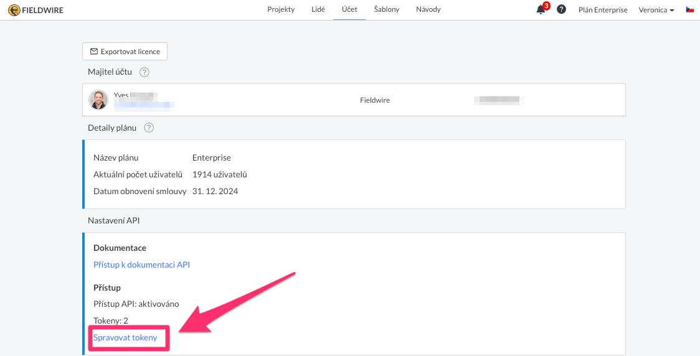Click the Aktuální počet uživatelů label
700x356 pixels.
(138, 174)
